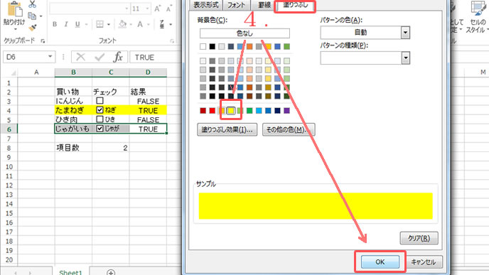Screen dimensions: 489x275
Task: Choose 色なし for background color
Action: (244, 33)
